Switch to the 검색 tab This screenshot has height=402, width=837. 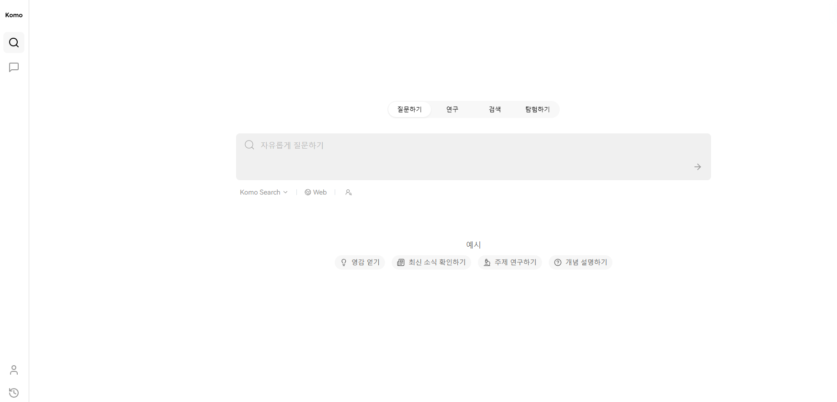pos(495,109)
